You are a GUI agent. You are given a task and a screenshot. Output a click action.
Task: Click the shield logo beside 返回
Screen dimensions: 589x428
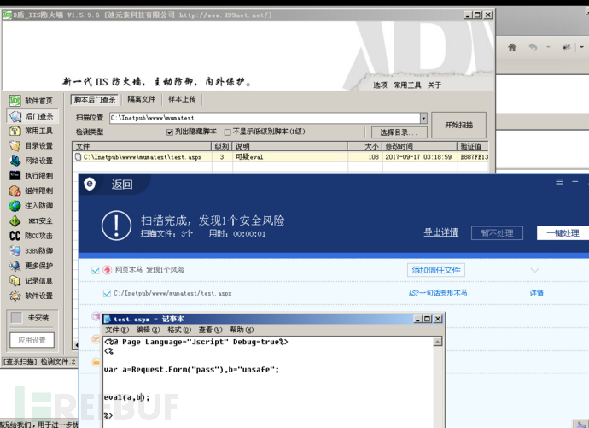tap(90, 185)
